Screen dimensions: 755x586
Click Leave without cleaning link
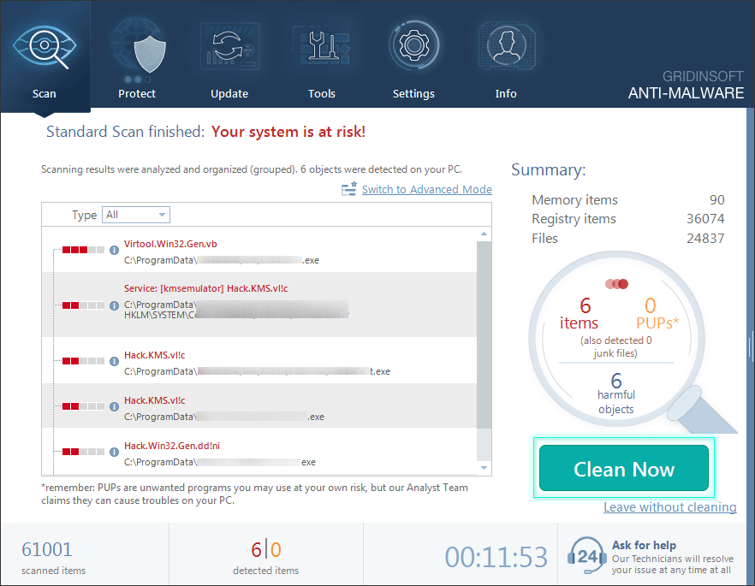tap(670, 507)
